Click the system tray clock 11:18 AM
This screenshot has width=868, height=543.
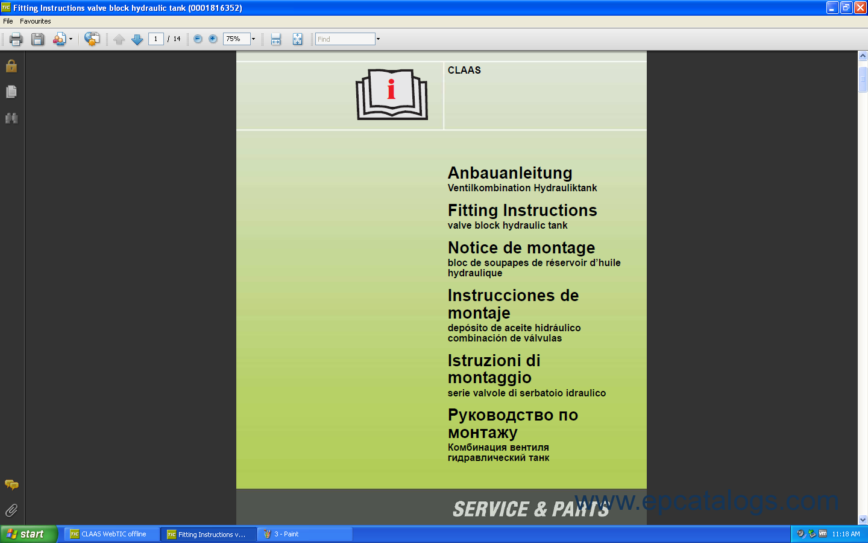(x=846, y=534)
